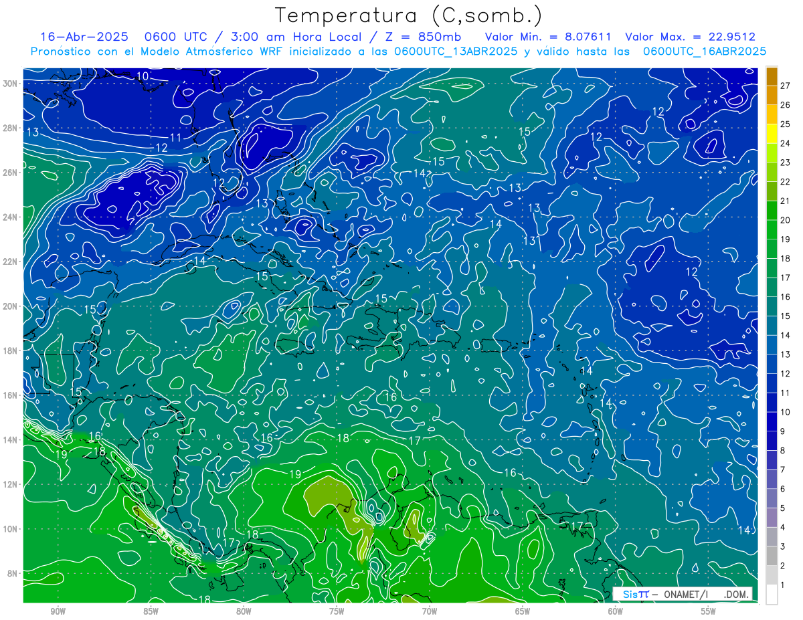803x620 pixels.
Task: Click the blue 'Sistt' logo text
Action: click(636, 594)
